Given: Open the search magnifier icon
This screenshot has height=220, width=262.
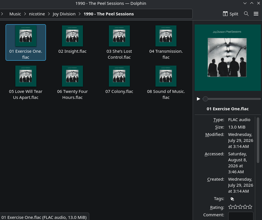Looking at the screenshot, I should click(246, 14).
